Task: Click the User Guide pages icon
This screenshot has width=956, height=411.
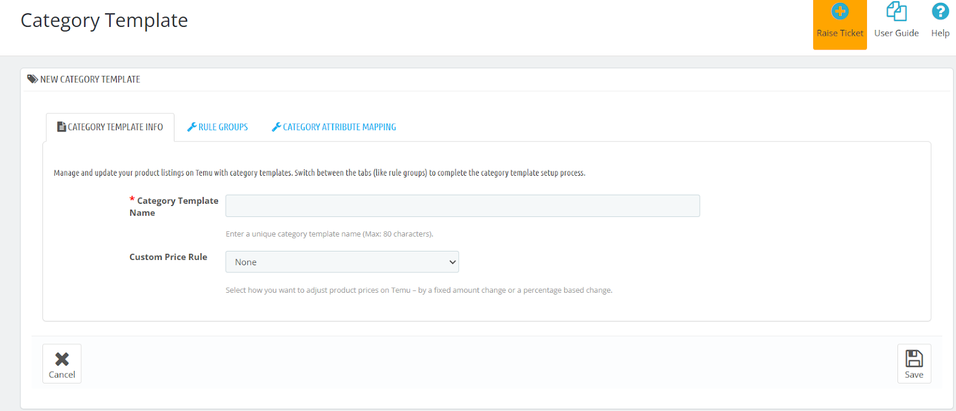Action: [896, 11]
